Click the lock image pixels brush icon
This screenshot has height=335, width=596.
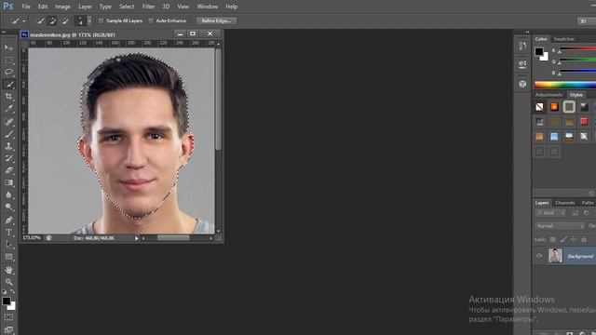pos(563,239)
